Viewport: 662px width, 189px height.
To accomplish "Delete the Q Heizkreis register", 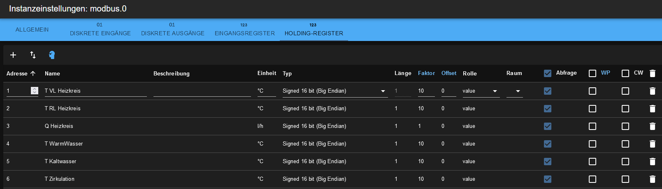I will 653,126.
